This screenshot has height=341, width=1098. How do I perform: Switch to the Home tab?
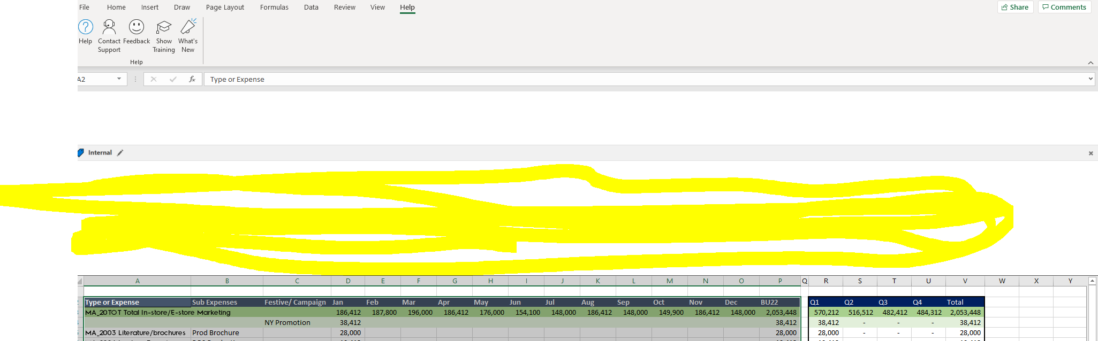[116, 7]
